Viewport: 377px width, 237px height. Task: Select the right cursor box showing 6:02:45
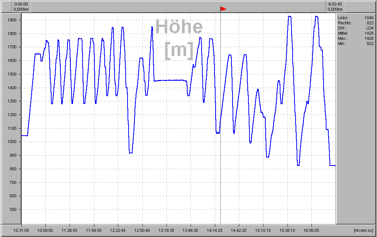click(x=335, y=7)
